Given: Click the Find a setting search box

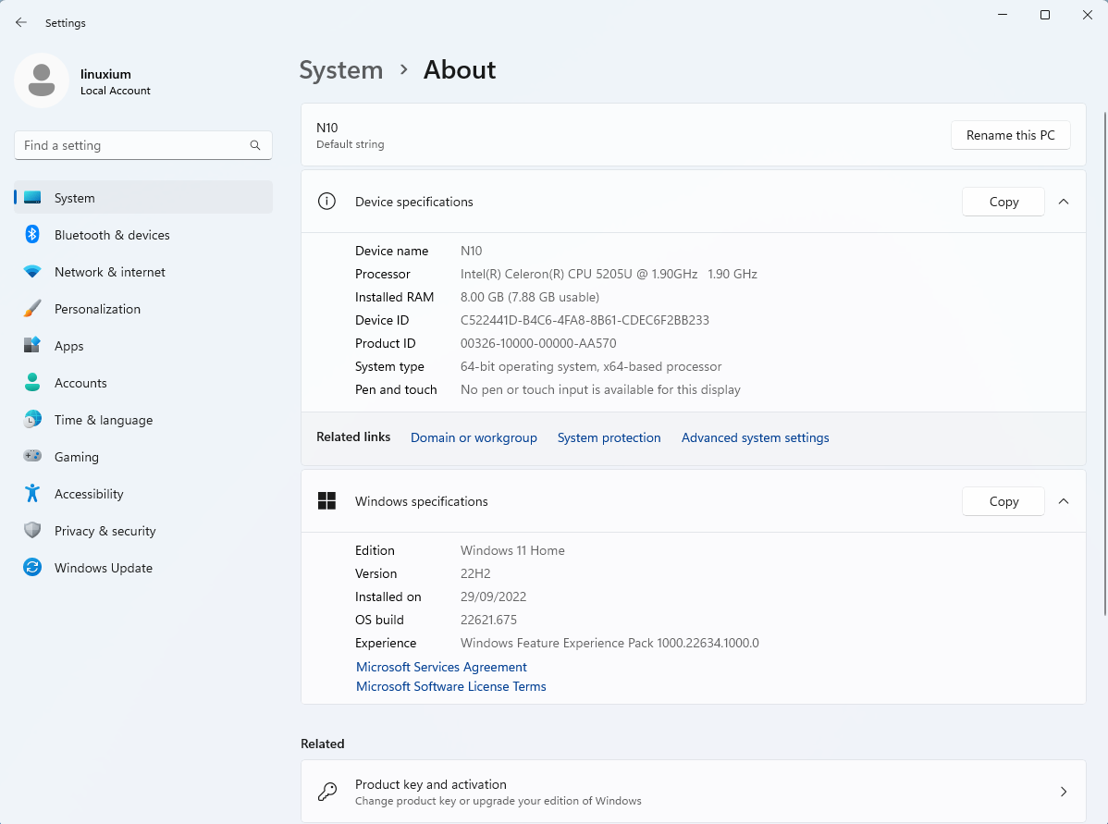Looking at the screenshot, I should click(x=143, y=145).
